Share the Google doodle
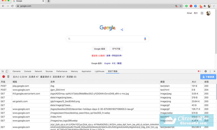This screenshot has width=217, height=130. [122, 29]
